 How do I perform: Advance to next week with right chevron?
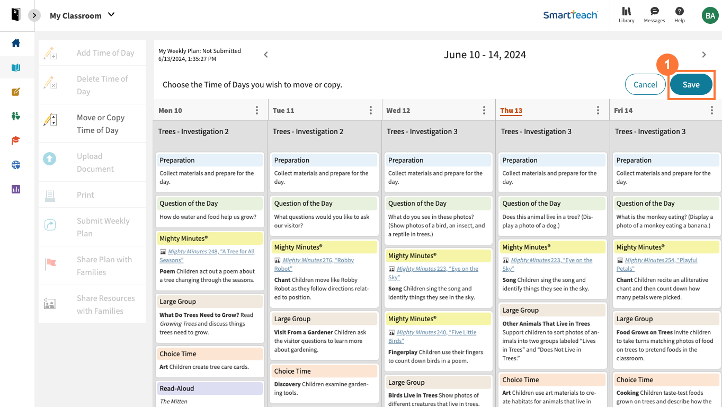click(704, 54)
